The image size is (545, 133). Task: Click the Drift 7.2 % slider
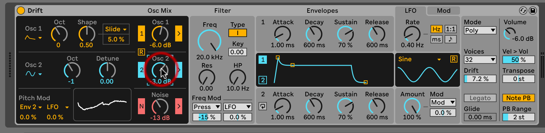[480, 79]
